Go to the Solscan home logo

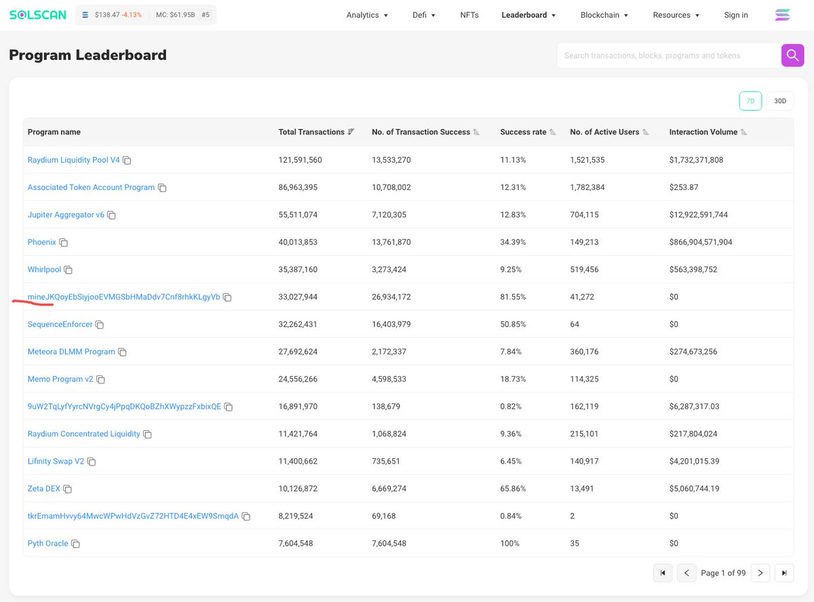pyautogui.click(x=37, y=14)
